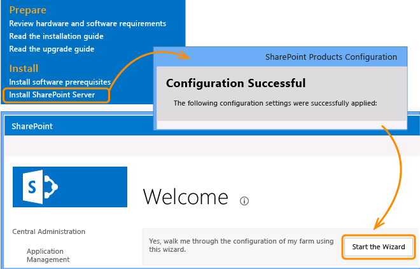Go to Central Administration in sidebar
420x269 pixels.
pos(49,231)
